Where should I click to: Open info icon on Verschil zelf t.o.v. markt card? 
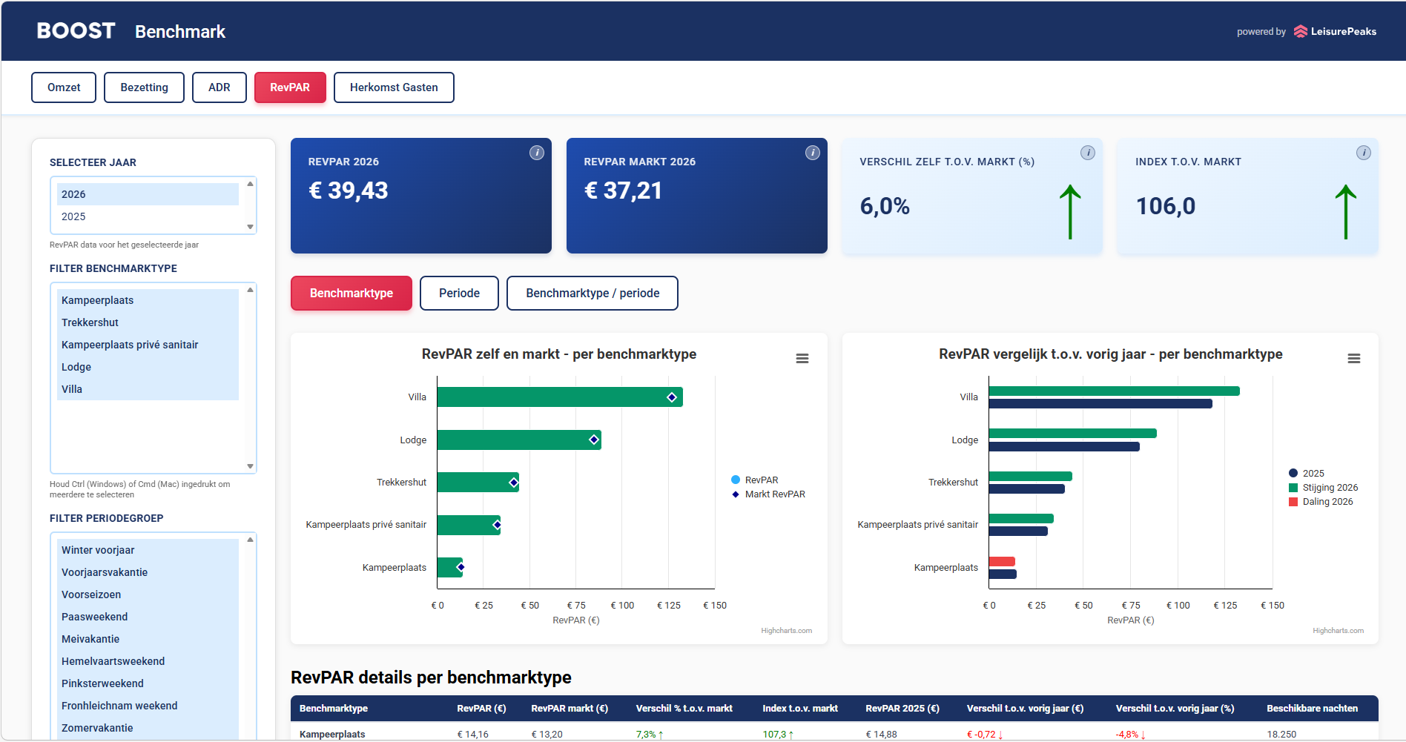1087,153
